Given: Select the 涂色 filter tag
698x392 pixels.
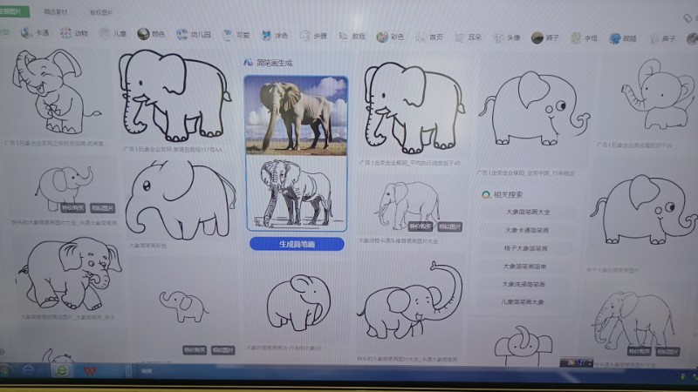Looking at the screenshot, I should (x=275, y=36).
